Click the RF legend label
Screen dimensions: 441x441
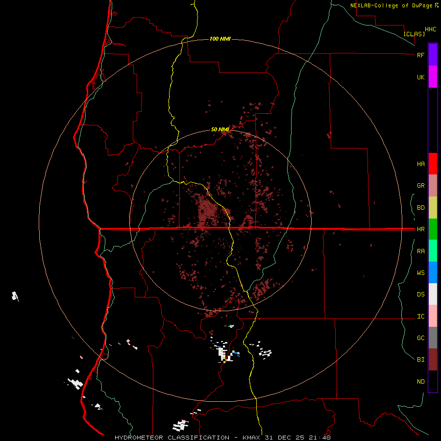pyautogui.click(x=420, y=55)
